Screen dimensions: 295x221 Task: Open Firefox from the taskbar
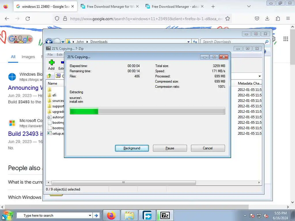(111, 215)
